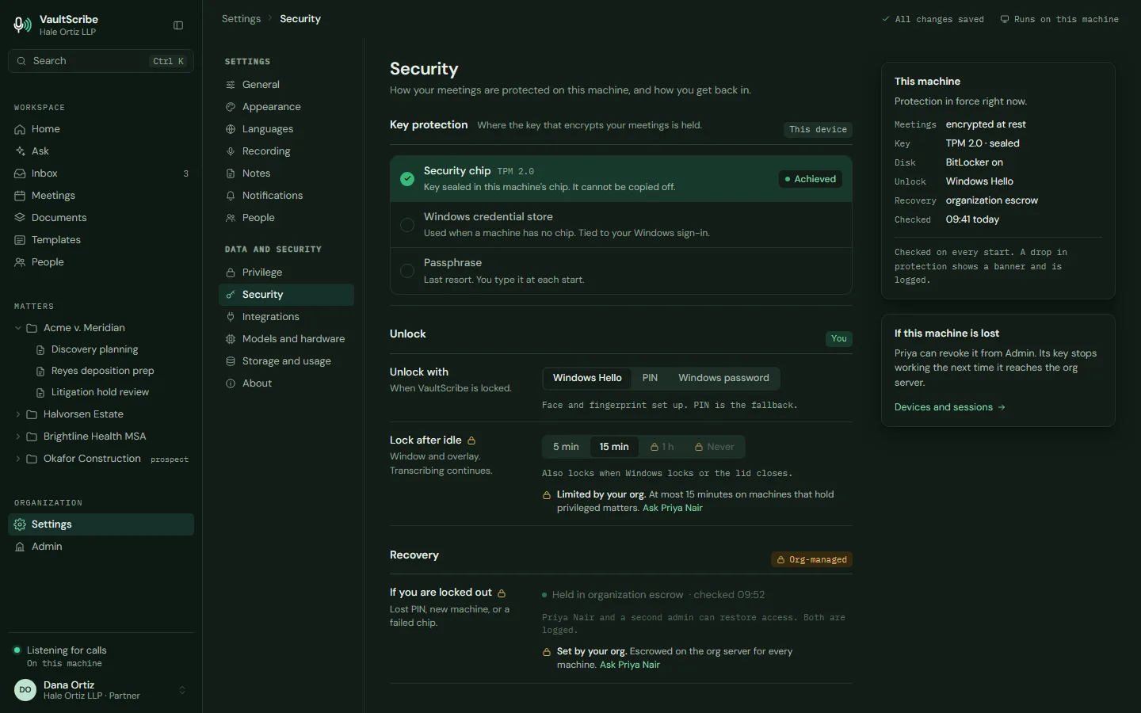
Task: Choose the locked 1 h idle option
Action: pyautogui.click(x=662, y=447)
